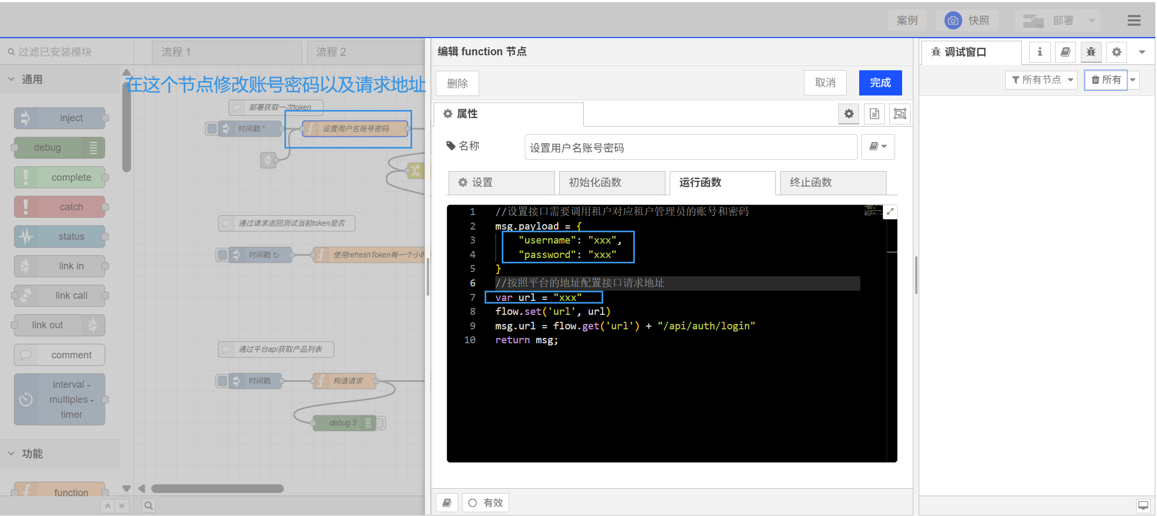The height and width of the screenshot is (516, 1157).
Task: Open sidebar debug bug tab icon
Action: point(1091,52)
